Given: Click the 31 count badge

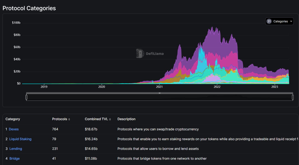Looking at the screenshot, I should coord(269,21).
